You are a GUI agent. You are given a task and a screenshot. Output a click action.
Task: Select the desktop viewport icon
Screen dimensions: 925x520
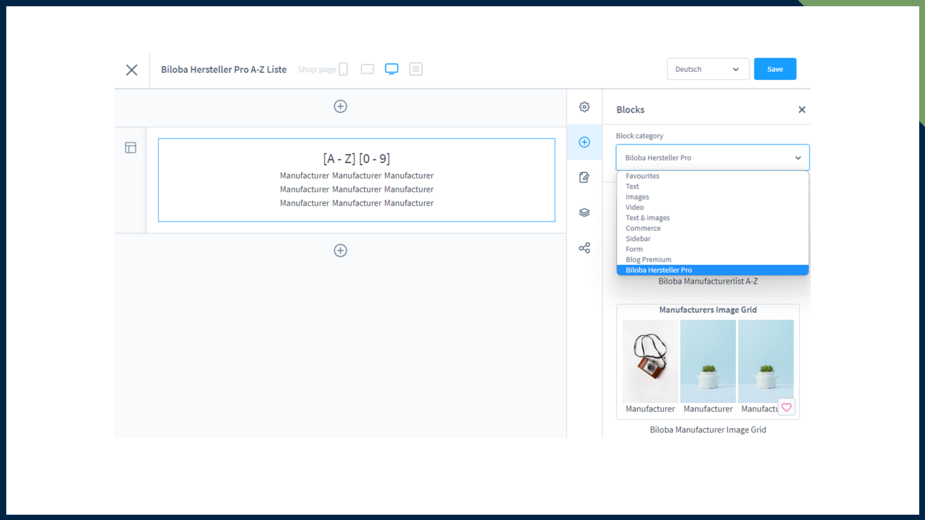[x=392, y=69]
